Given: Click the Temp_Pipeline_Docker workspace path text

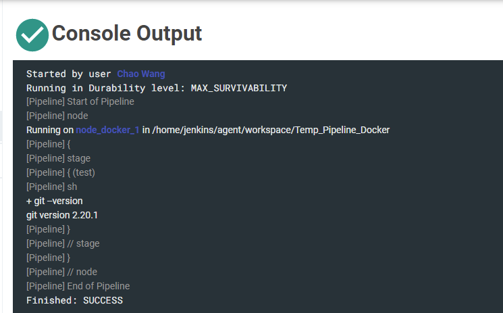Looking at the screenshot, I should click(271, 130).
